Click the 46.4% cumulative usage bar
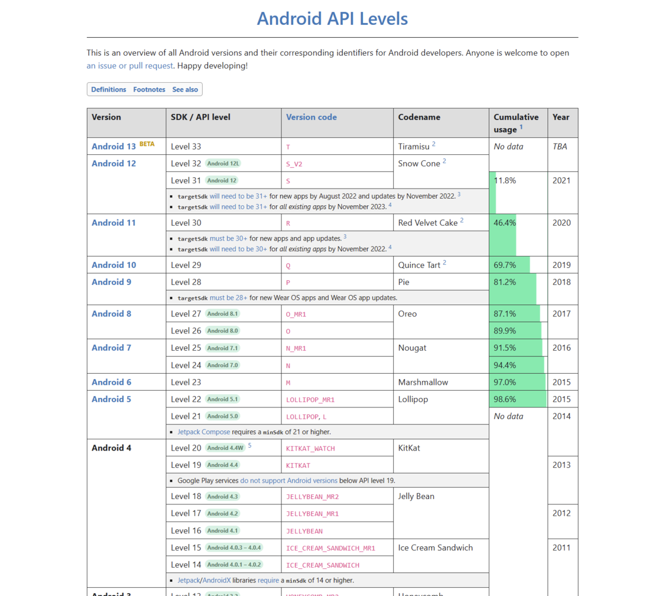The width and height of the screenshot is (662, 596). [x=503, y=235]
